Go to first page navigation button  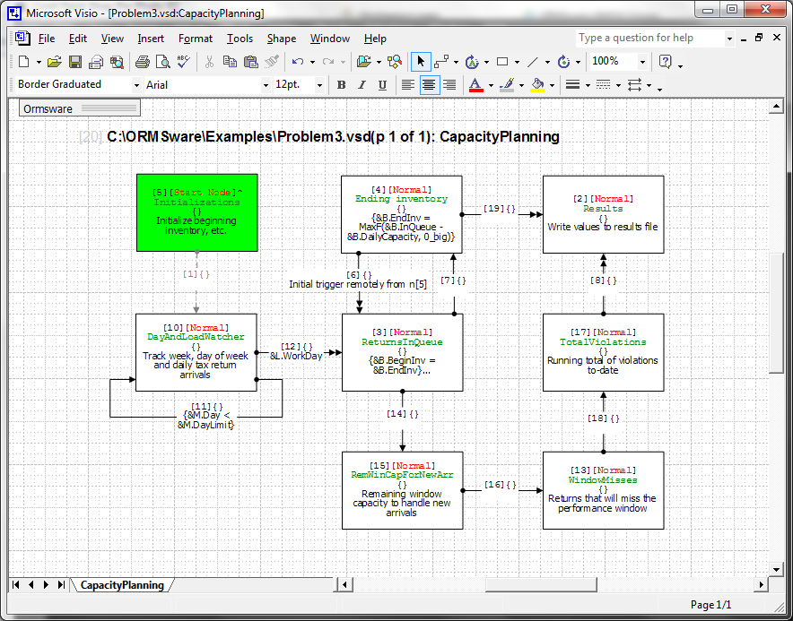(x=15, y=584)
